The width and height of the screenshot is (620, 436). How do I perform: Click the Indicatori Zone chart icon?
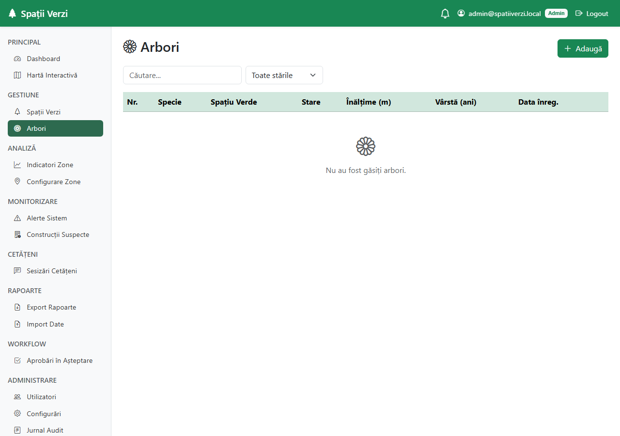(x=17, y=165)
